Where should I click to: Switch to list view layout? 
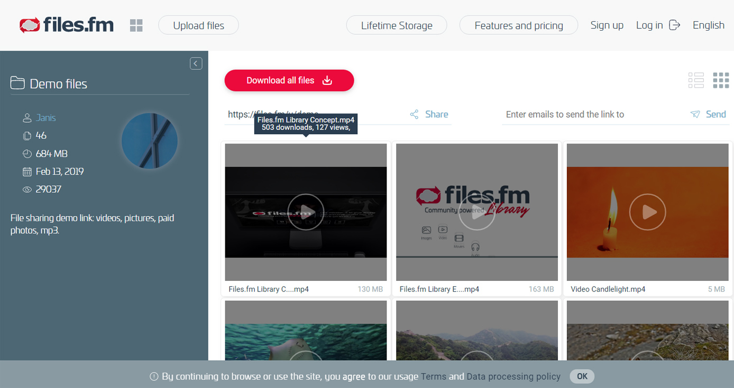coord(696,80)
